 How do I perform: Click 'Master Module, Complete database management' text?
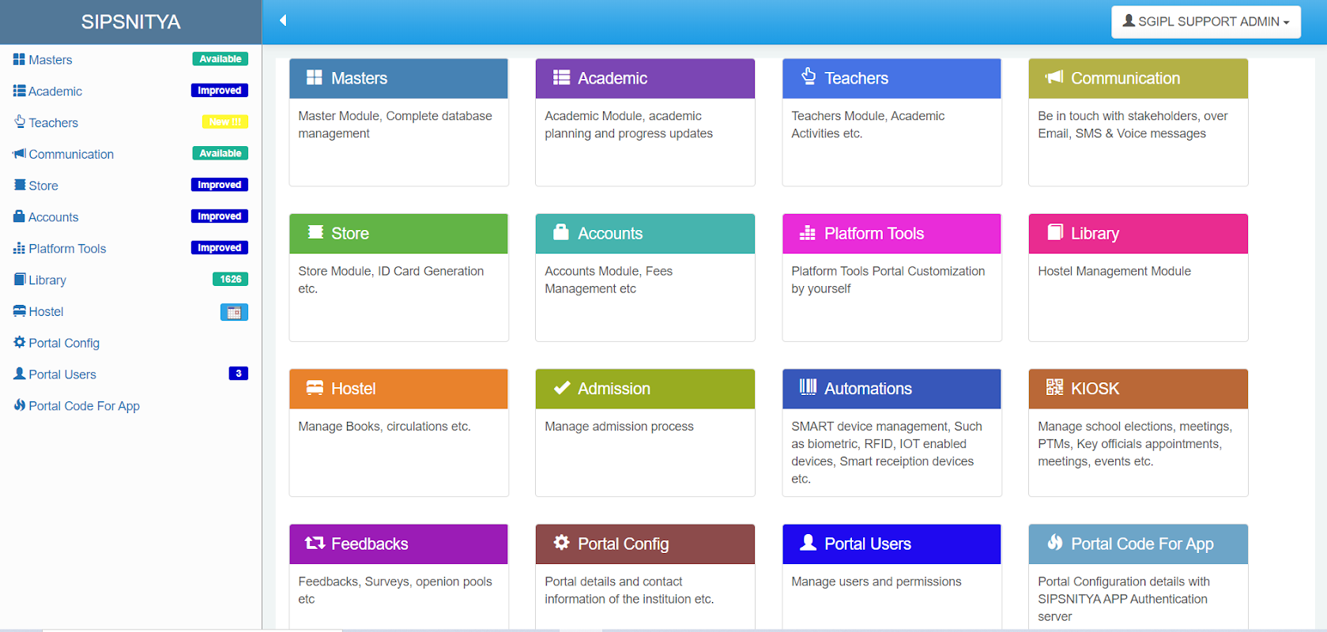click(395, 125)
